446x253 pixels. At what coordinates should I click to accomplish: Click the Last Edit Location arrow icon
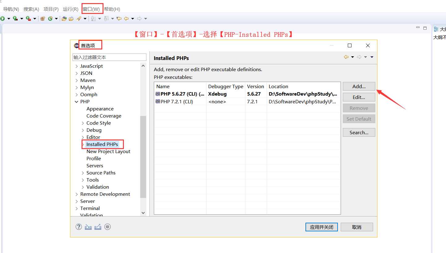(119, 19)
